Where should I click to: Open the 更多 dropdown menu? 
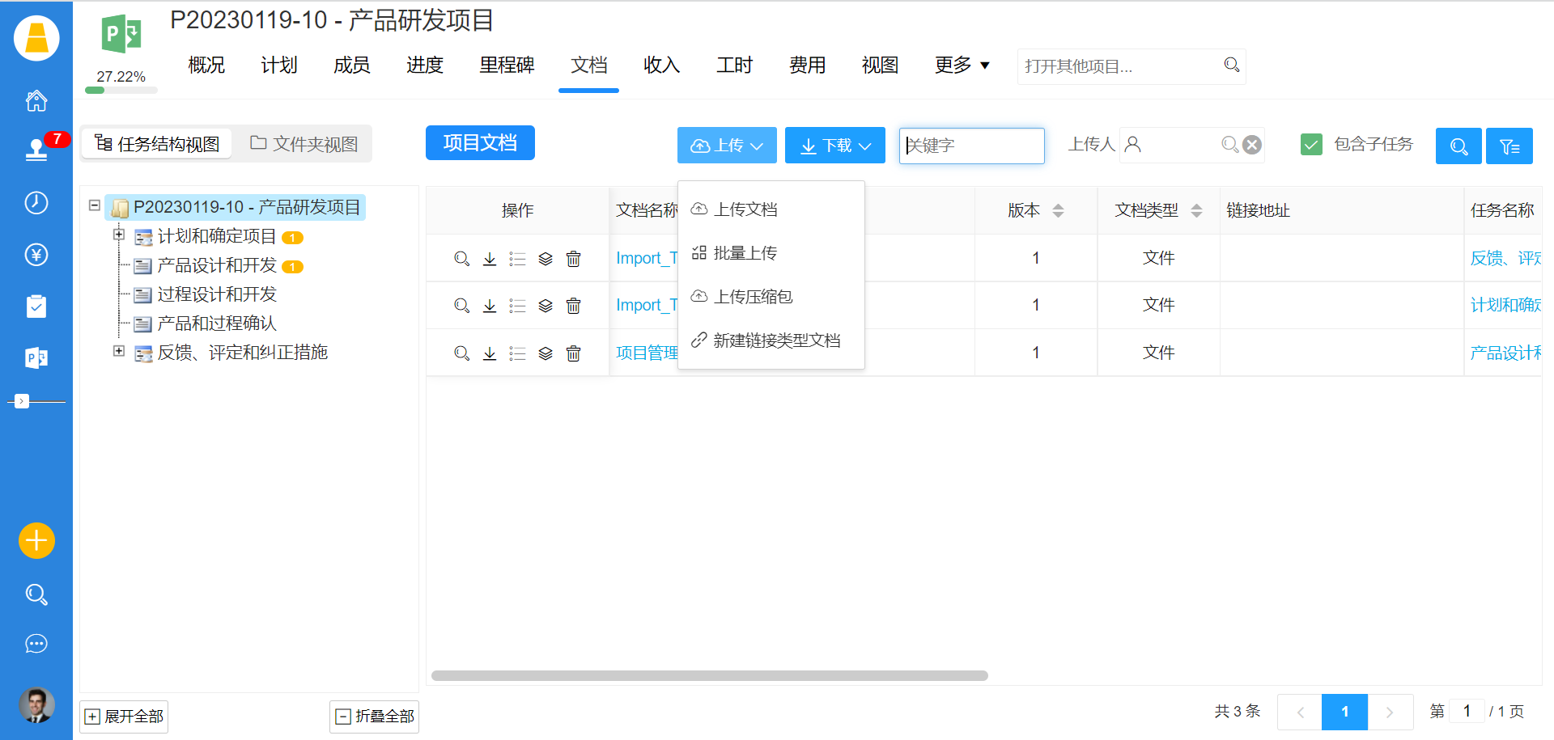(x=962, y=66)
